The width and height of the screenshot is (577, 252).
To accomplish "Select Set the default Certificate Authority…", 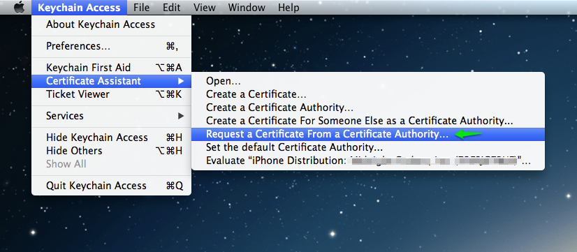I will click(368, 148).
